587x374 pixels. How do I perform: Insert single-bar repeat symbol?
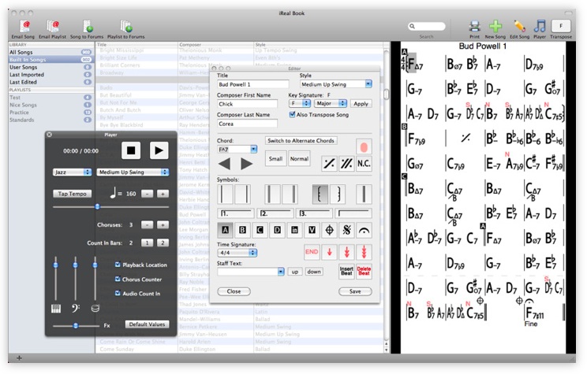pos(329,164)
